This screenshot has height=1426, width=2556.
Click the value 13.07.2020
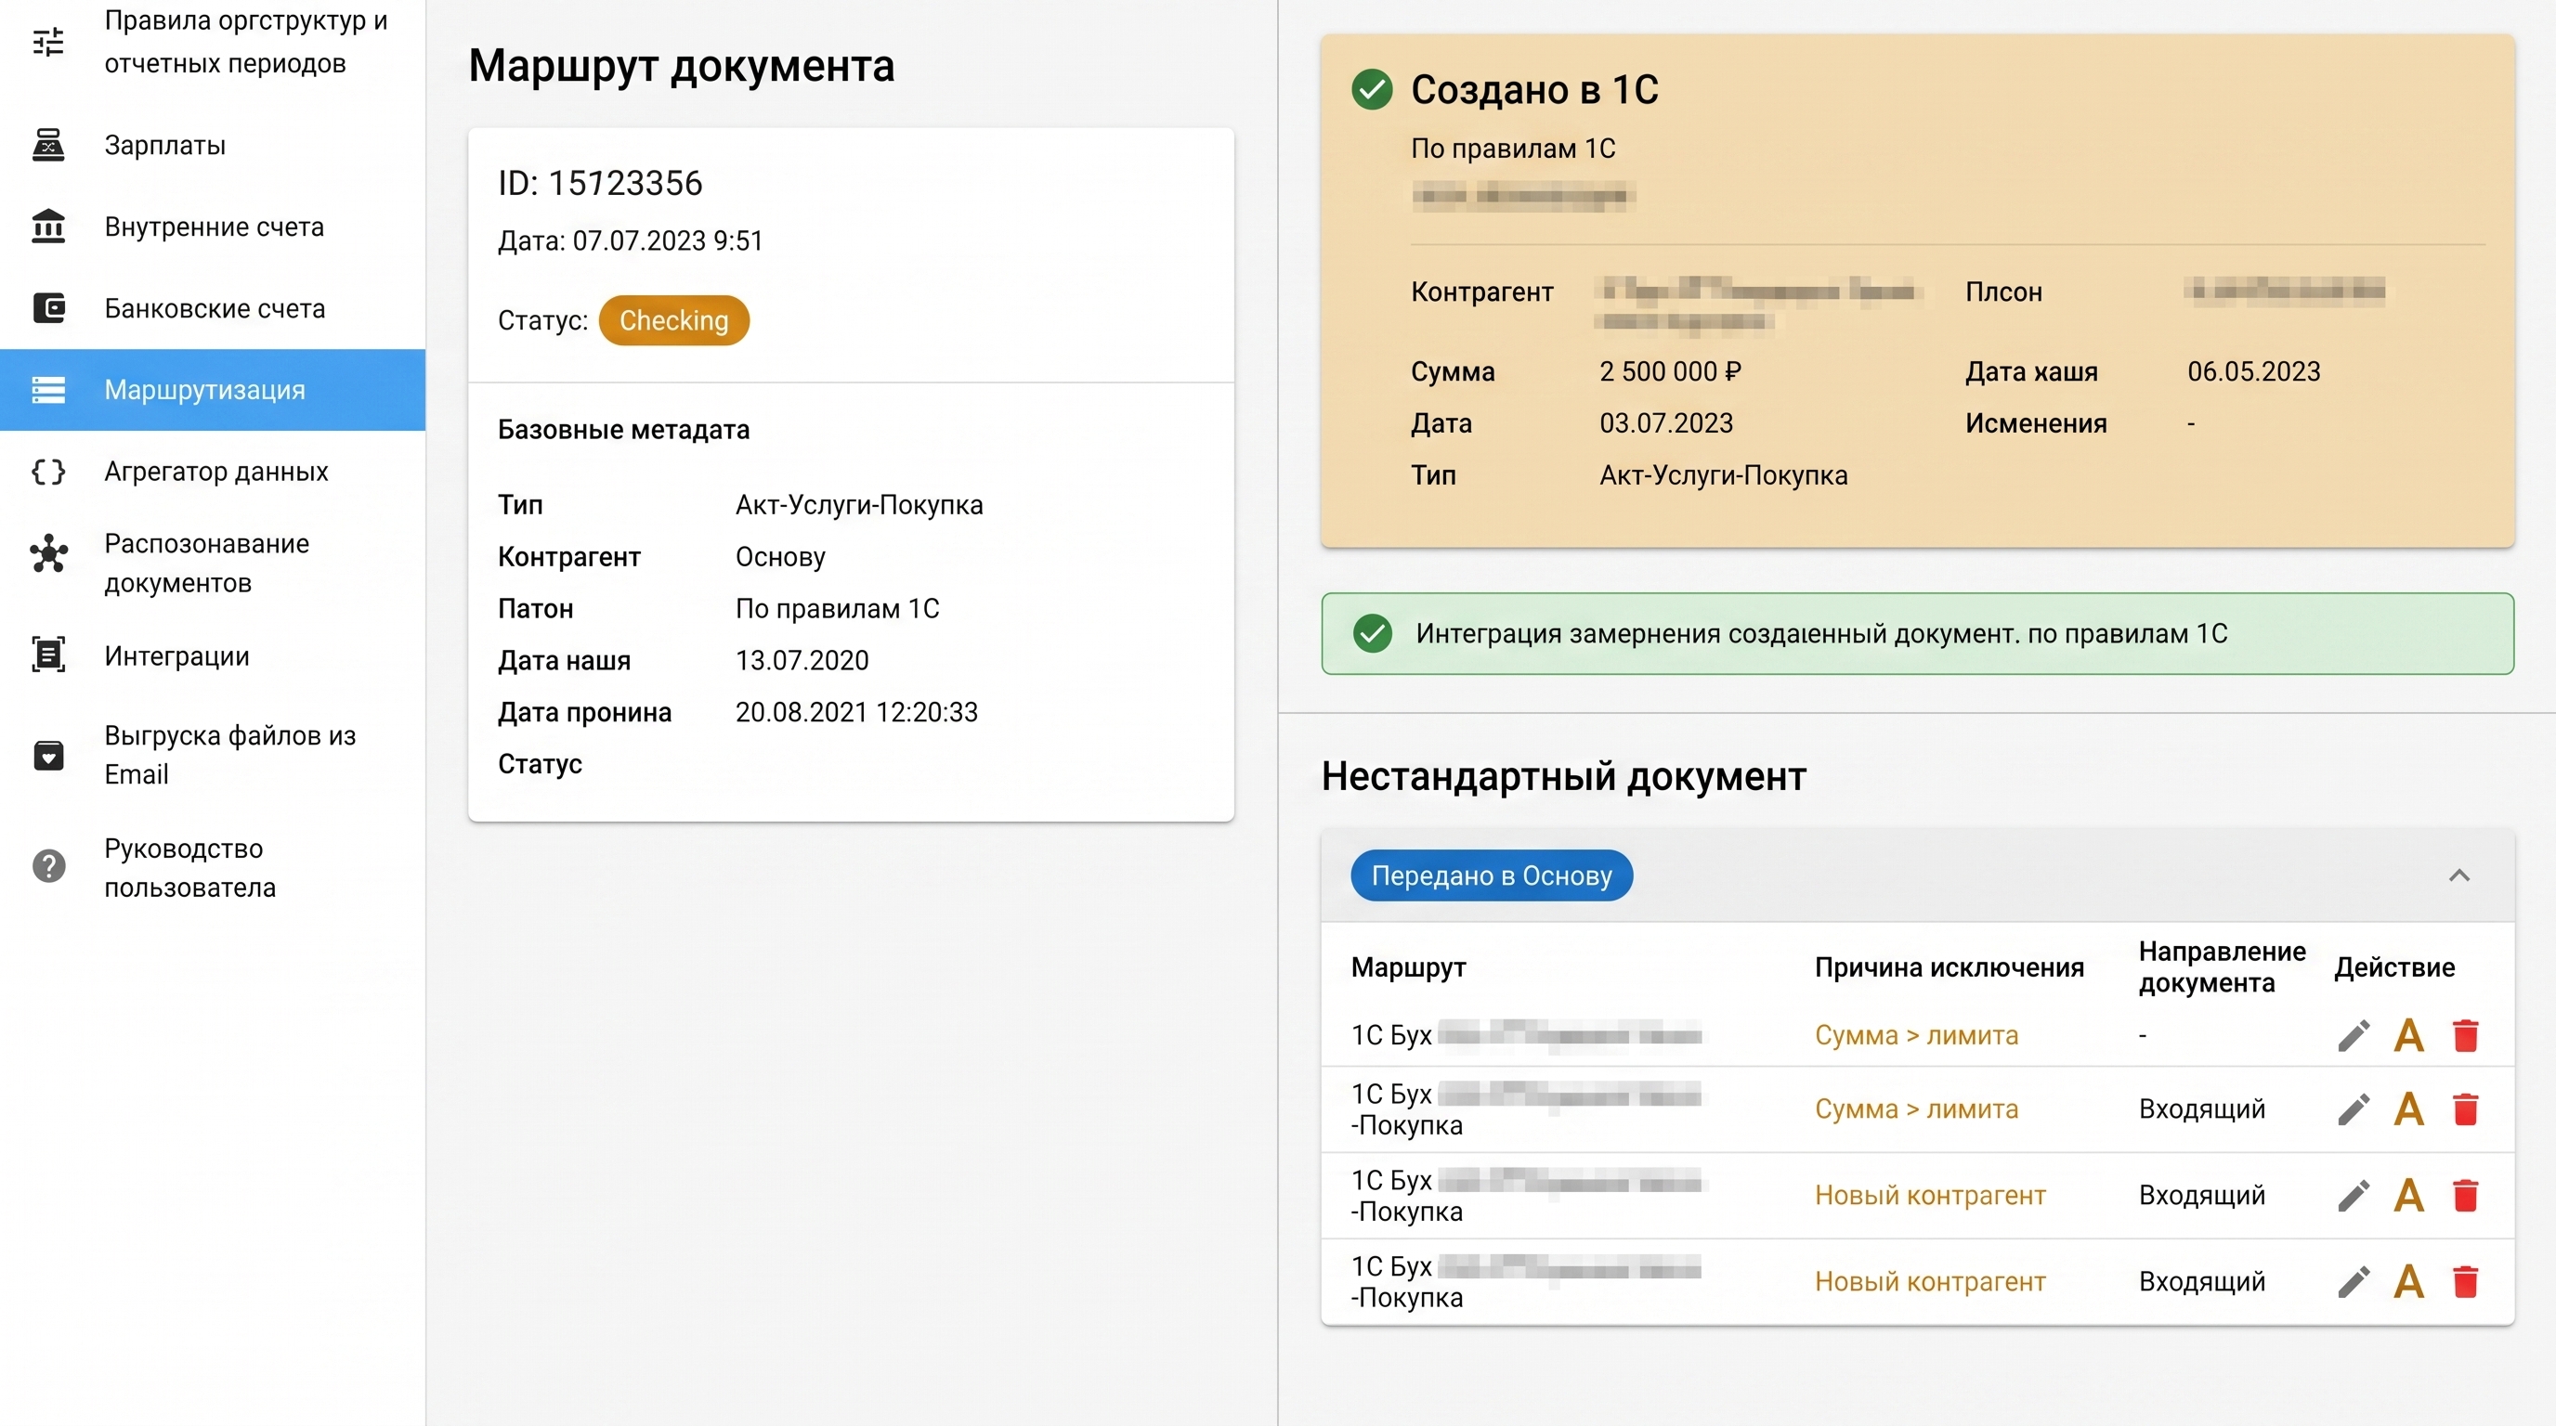point(802,660)
